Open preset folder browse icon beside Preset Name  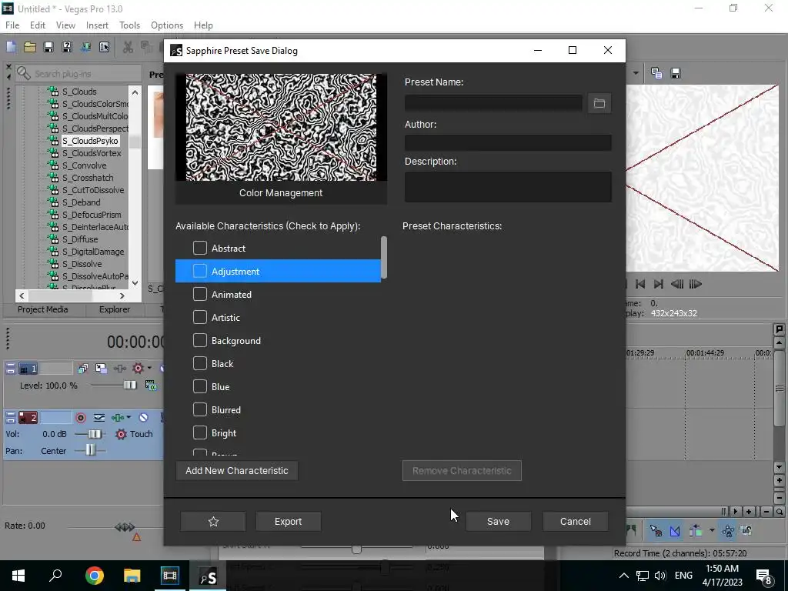click(599, 103)
